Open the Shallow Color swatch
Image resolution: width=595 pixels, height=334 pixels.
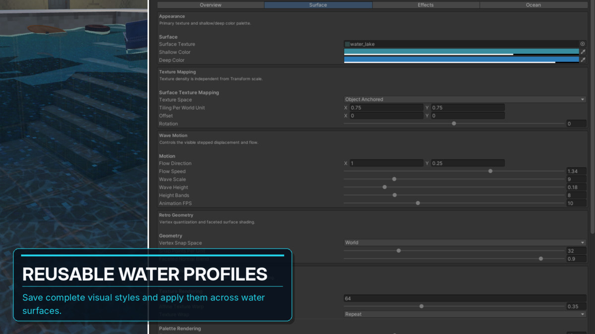[462, 52]
